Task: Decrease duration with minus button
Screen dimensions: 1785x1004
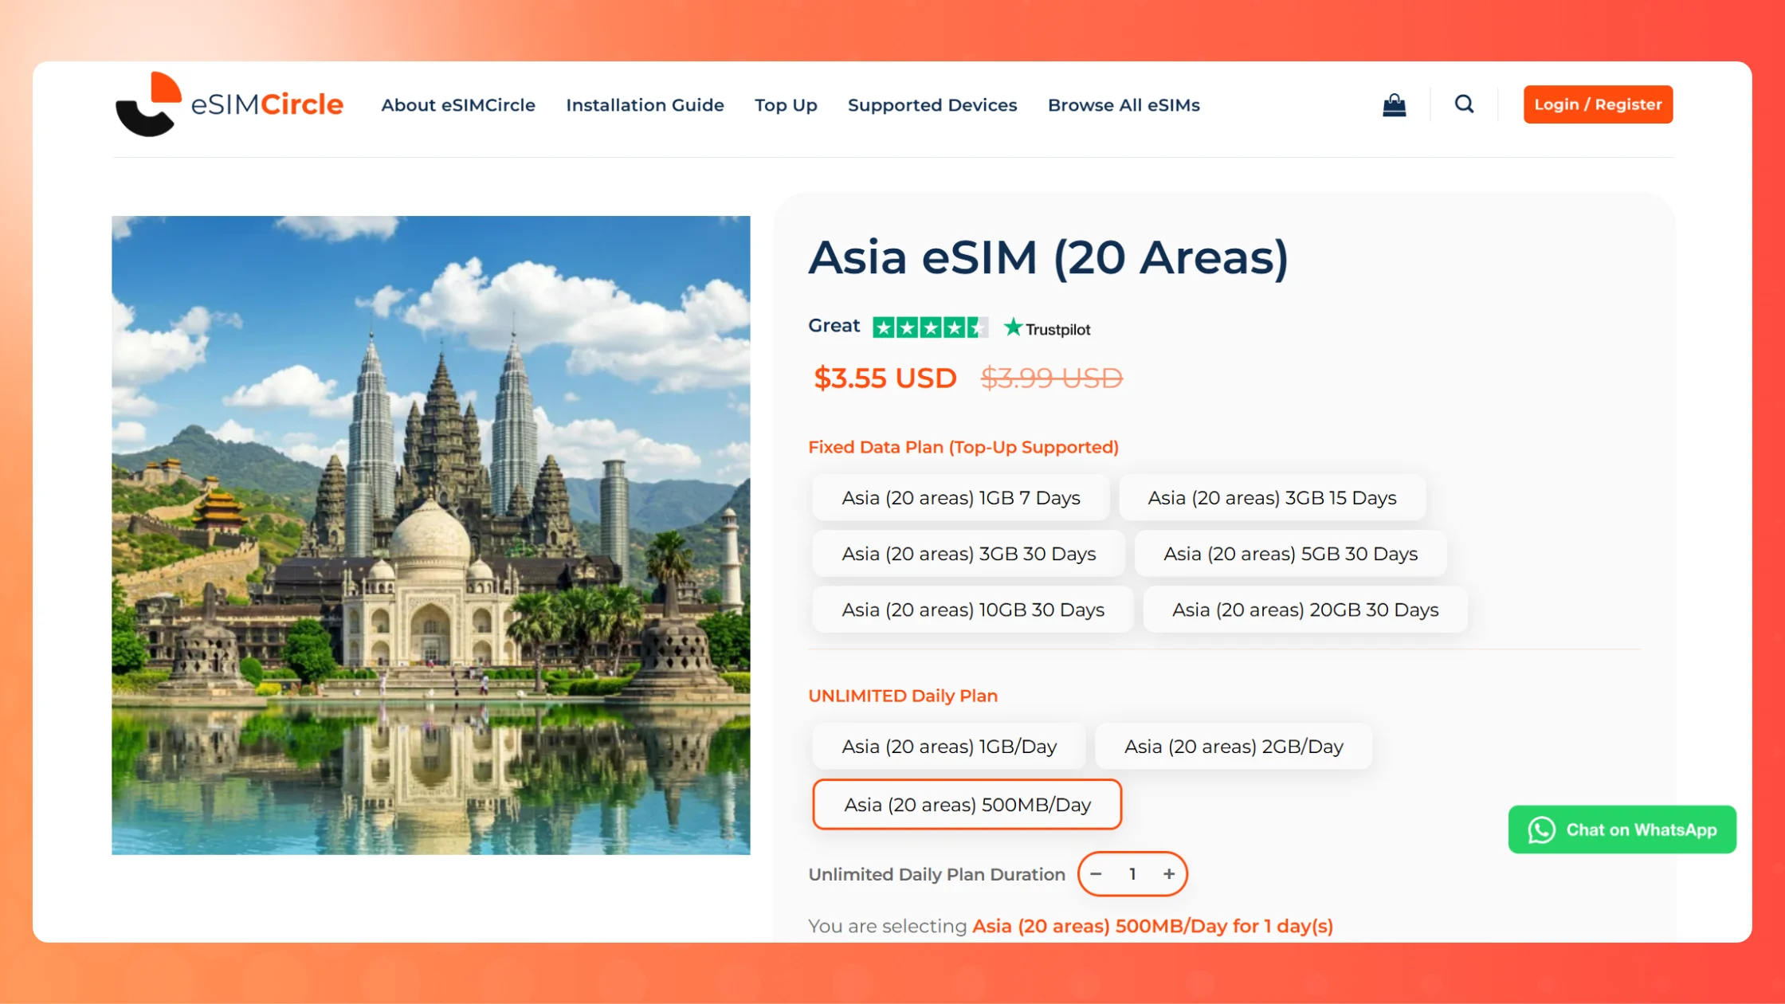Action: coord(1096,874)
